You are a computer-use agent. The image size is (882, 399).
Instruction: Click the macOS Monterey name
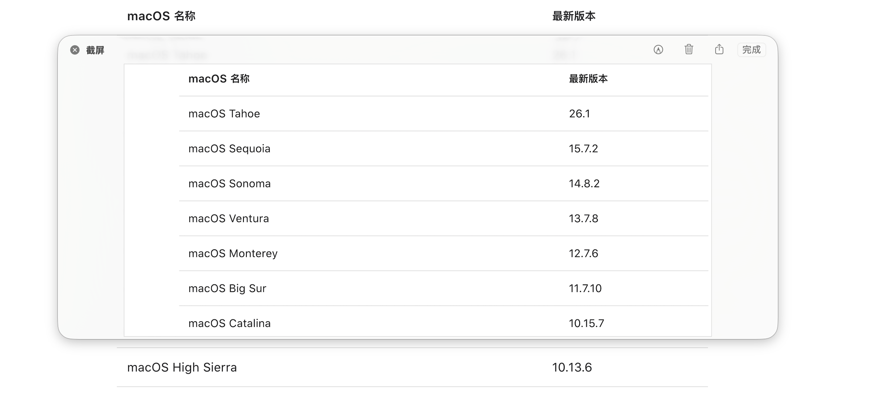(233, 253)
